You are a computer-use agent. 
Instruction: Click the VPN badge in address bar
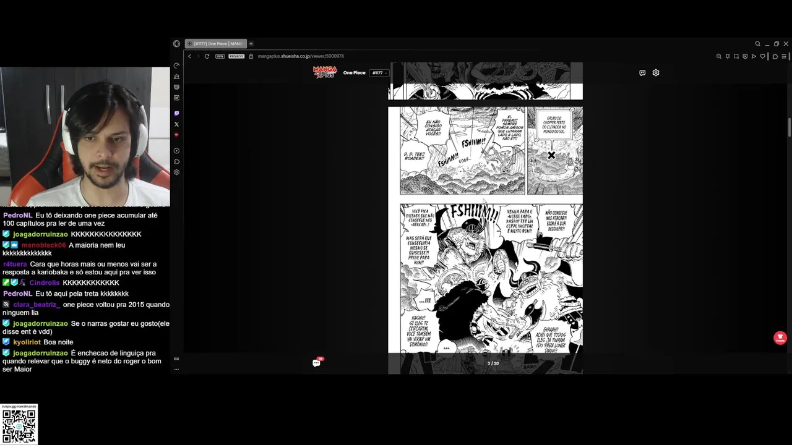click(x=220, y=56)
